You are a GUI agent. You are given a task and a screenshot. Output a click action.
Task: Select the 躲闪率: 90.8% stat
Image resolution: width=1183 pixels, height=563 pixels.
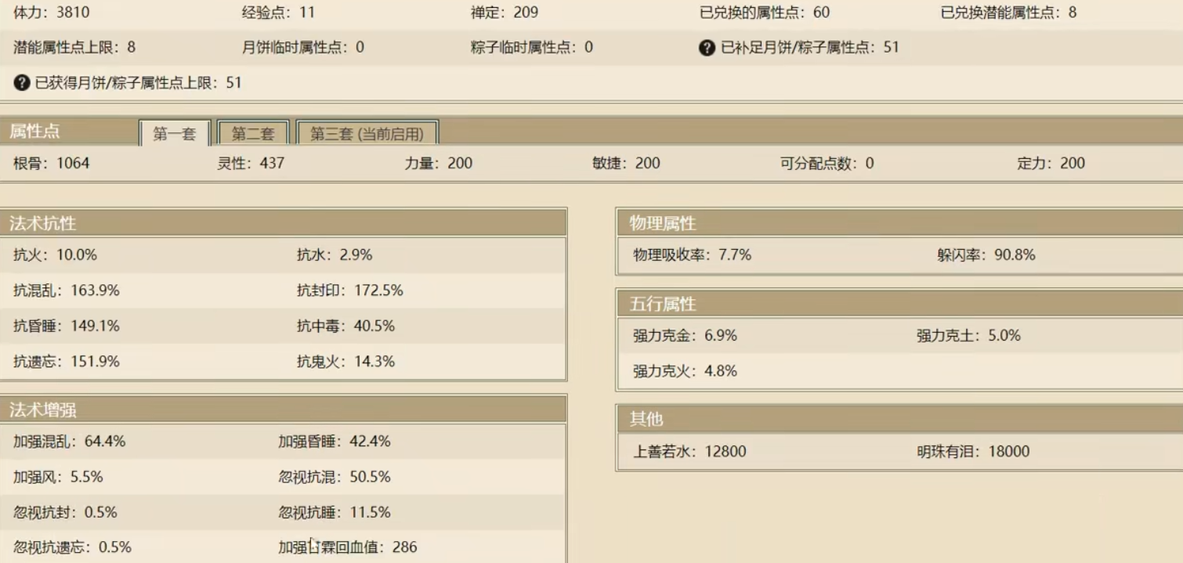coord(986,255)
